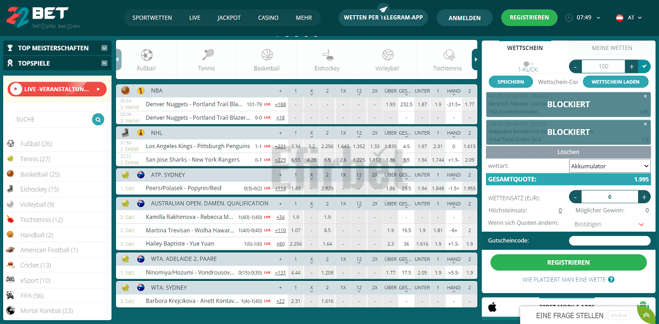
Task: Open the Fußball sport category icon
Action: pos(146,54)
